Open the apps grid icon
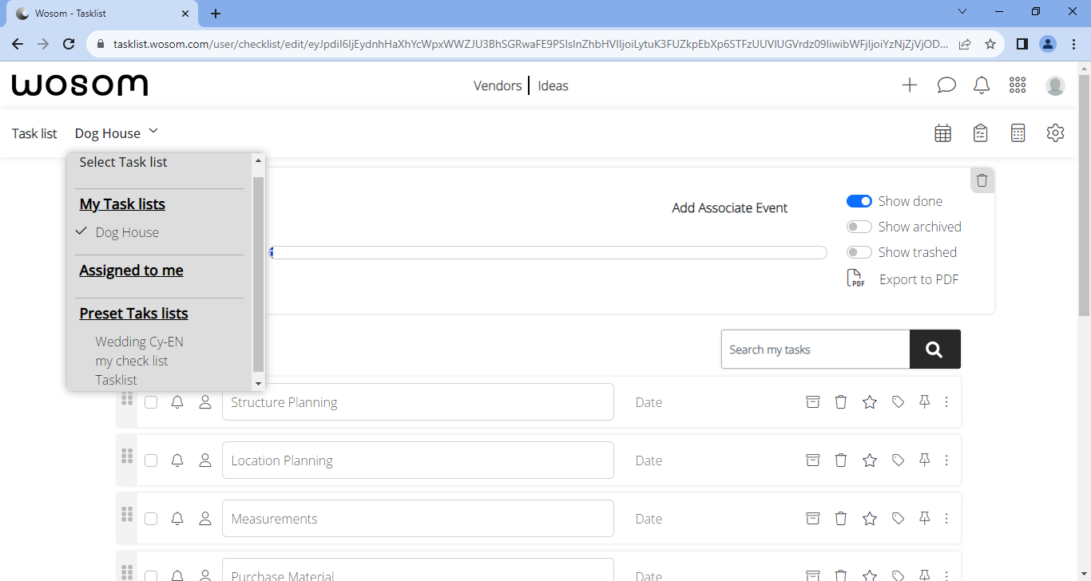 1018,85
